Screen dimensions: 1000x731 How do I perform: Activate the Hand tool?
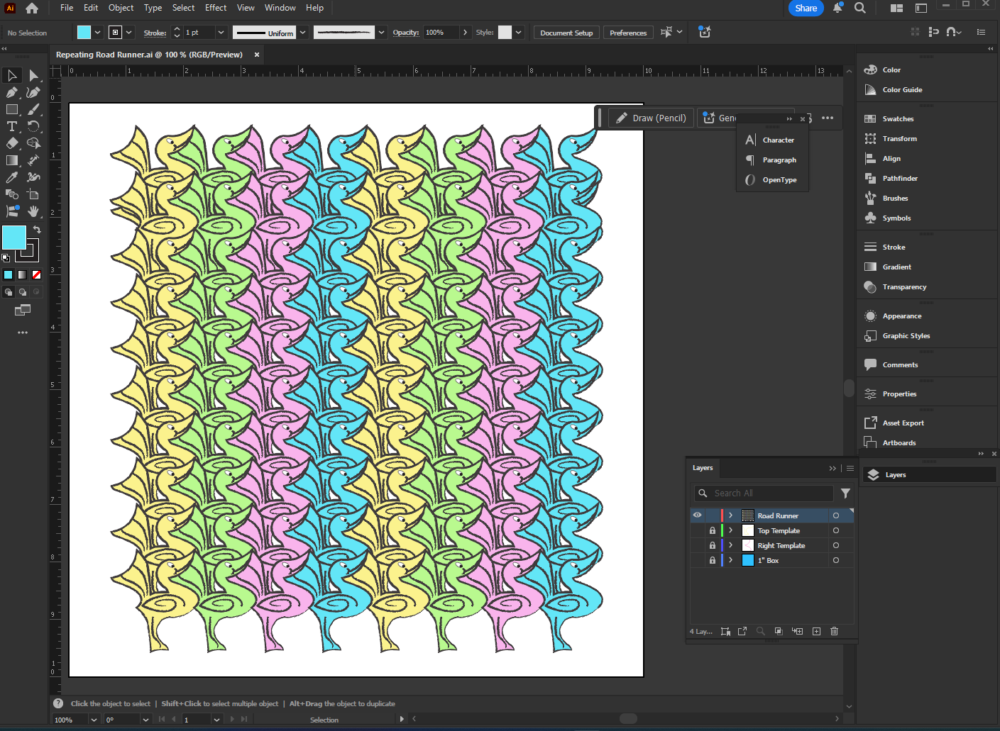[x=33, y=211]
